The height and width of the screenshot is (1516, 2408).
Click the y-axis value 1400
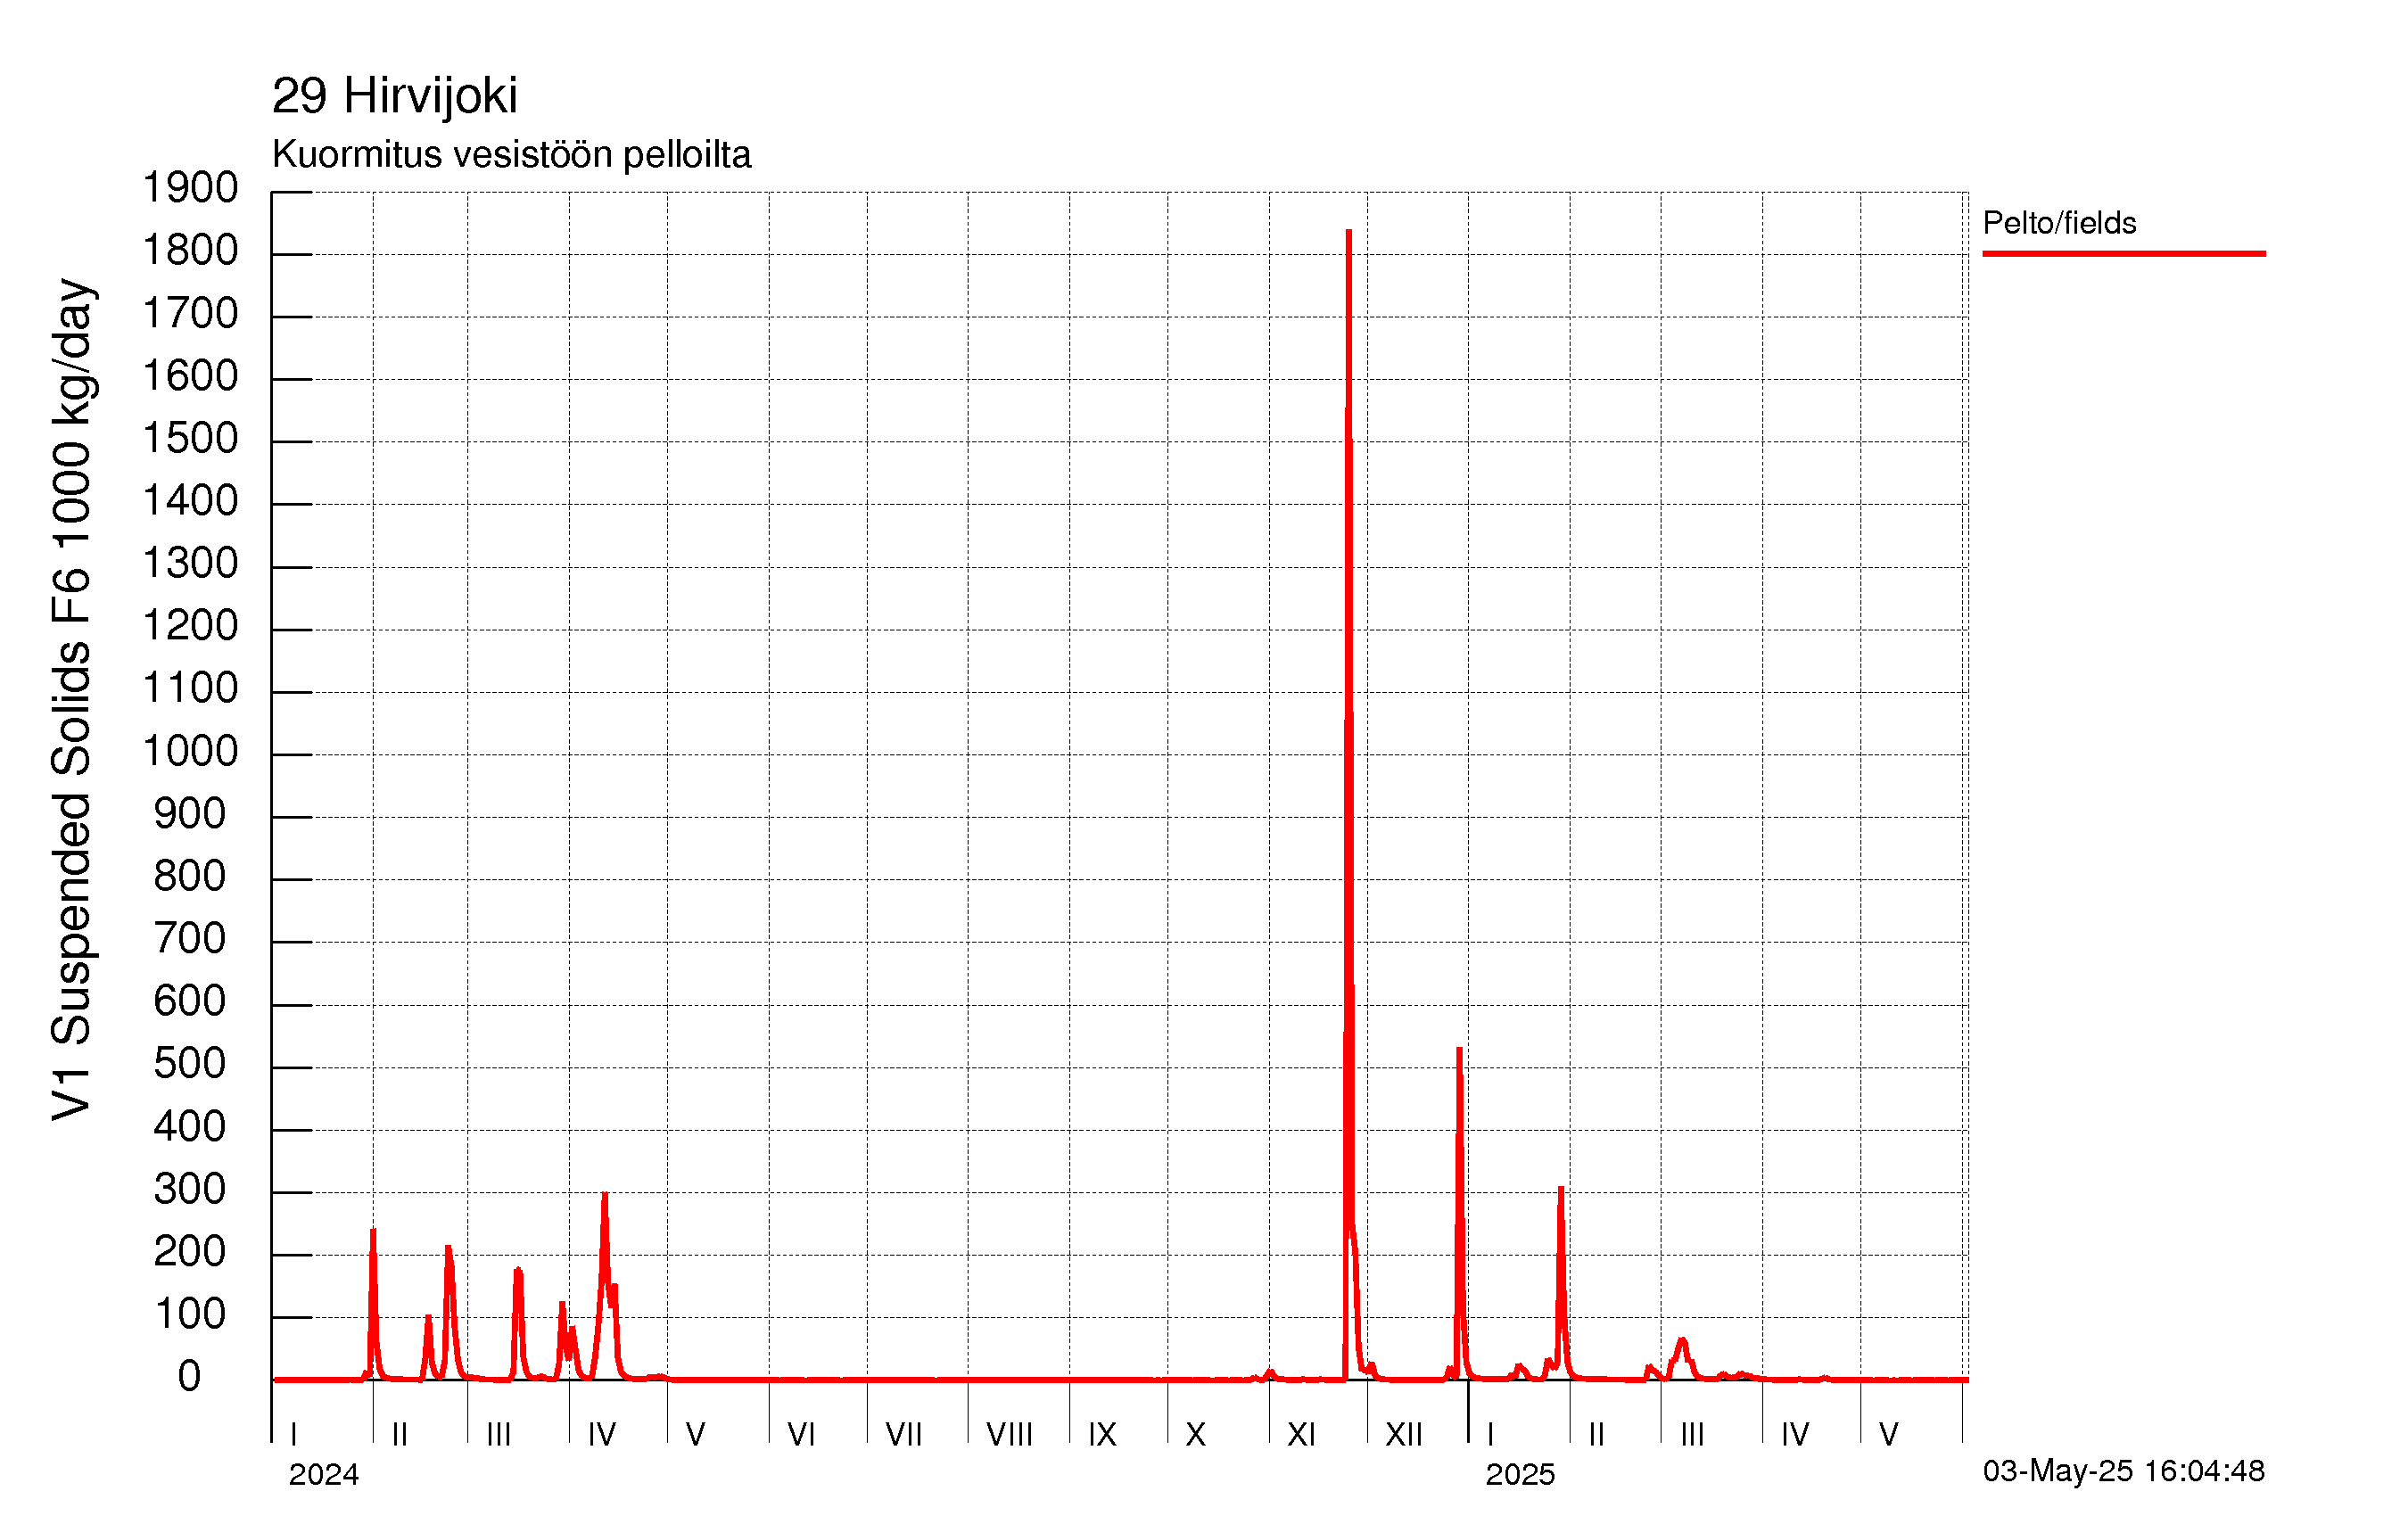click(190, 501)
